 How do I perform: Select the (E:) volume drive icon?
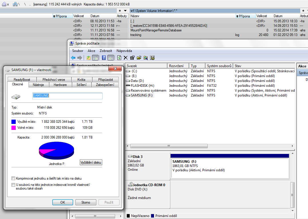click(128, 76)
